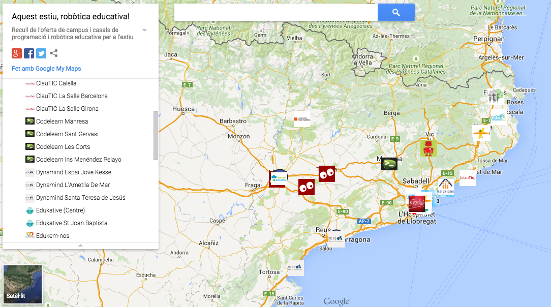Click the red robot marker near Vic
This screenshot has height=307, width=551.
(x=428, y=148)
